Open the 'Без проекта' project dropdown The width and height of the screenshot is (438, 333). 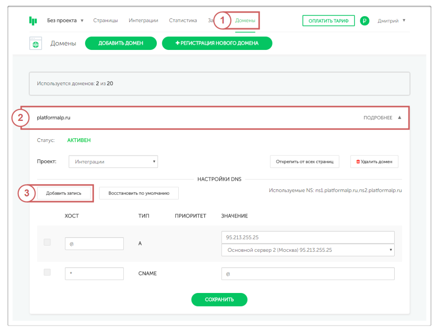(65, 21)
